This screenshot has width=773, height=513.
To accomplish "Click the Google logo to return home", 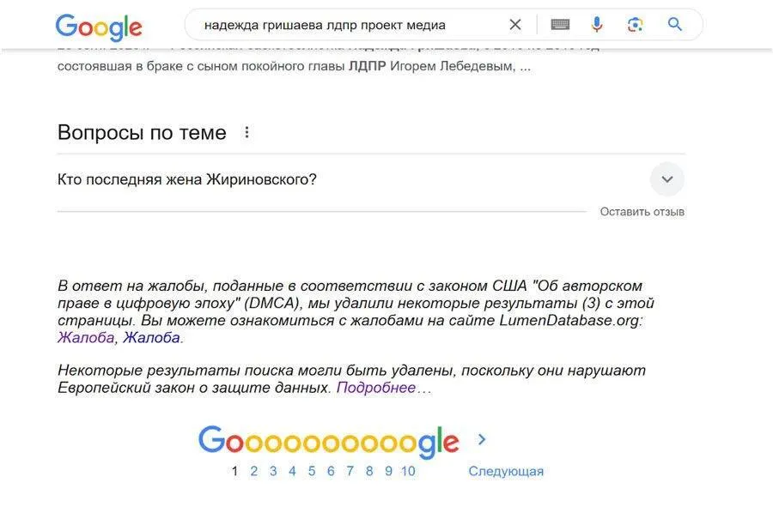I will tap(98, 27).
